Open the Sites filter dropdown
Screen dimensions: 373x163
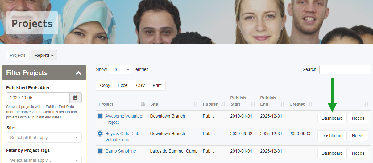pyautogui.click(x=44, y=138)
